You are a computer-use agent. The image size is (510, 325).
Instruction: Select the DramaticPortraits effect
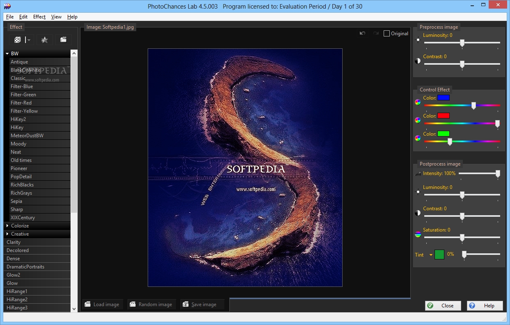pos(37,267)
